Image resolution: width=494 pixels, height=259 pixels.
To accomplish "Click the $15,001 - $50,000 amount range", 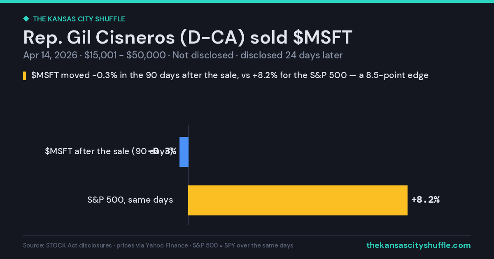I will click(125, 55).
